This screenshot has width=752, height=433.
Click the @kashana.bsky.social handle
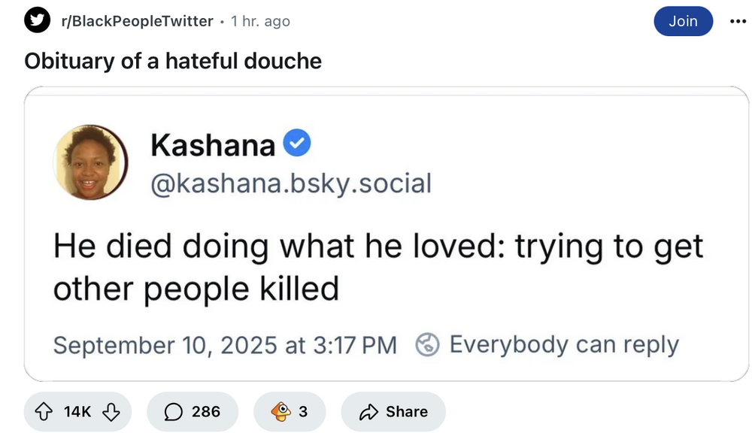(291, 183)
